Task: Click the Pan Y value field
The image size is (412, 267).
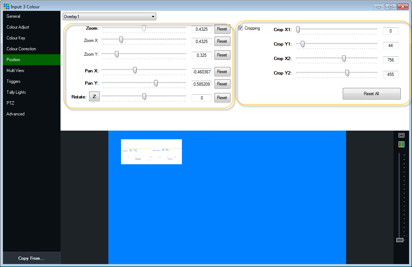Action: [x=202, y=84]
